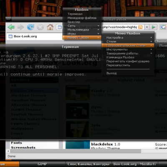Open the Screenshots category link
The width and height of the screenshot is (167, 167).
23,147
